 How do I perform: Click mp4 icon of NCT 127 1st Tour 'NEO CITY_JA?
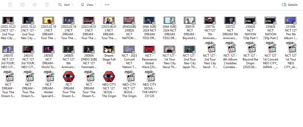pyautogui.click(x=292, y=47)
